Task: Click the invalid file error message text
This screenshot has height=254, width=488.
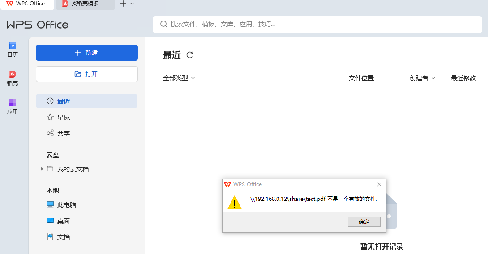Action: (x=315, y=199)
